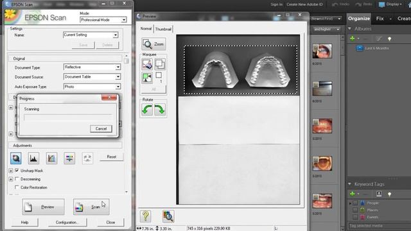Click the Close button at bottom of EPSON Scan

(110, 223)
